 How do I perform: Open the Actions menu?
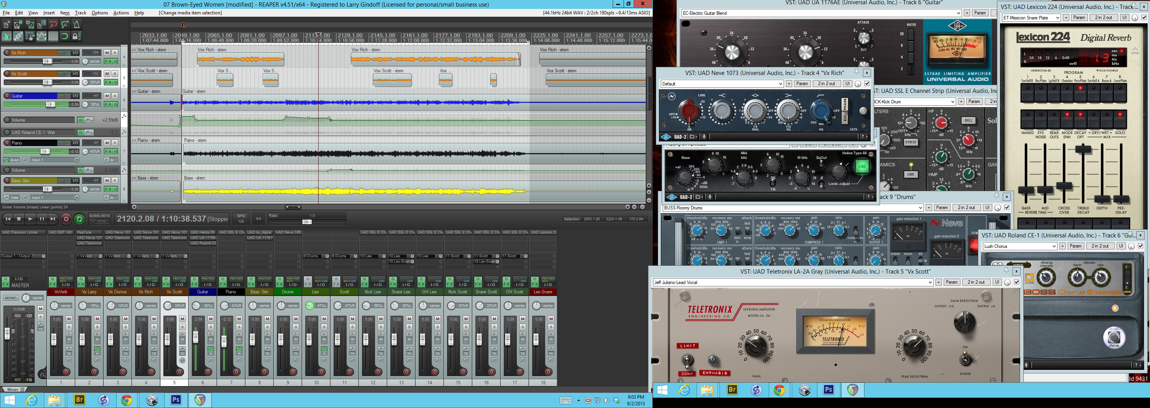[121, 13]
